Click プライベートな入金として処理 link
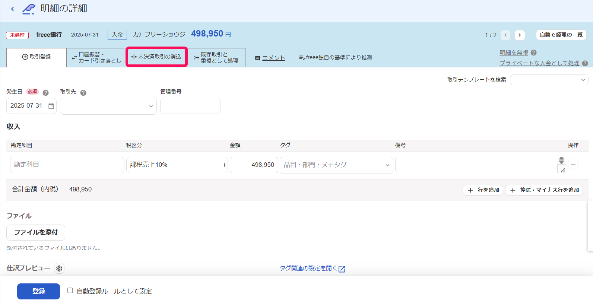 click(539, 63)
